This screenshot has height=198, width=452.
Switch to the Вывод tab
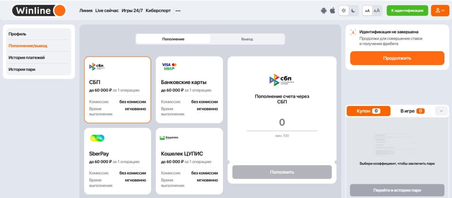pos(247,39)
